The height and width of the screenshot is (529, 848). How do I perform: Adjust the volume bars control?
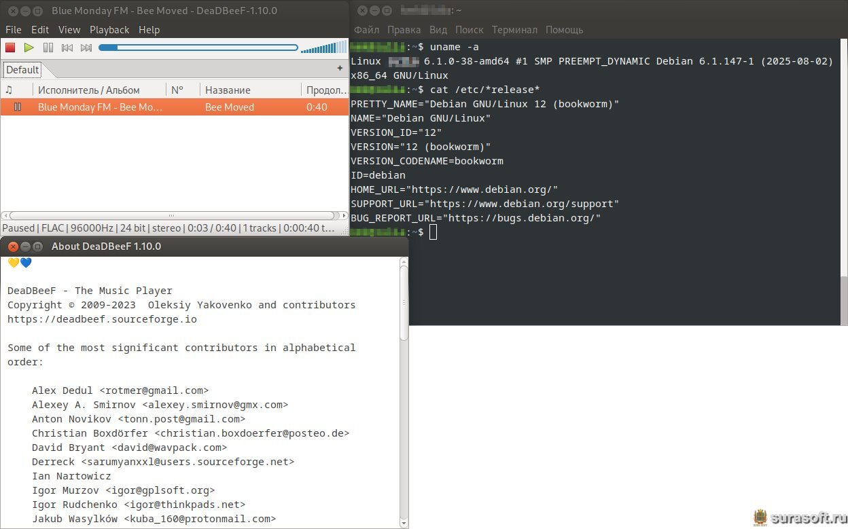point(323,48)
